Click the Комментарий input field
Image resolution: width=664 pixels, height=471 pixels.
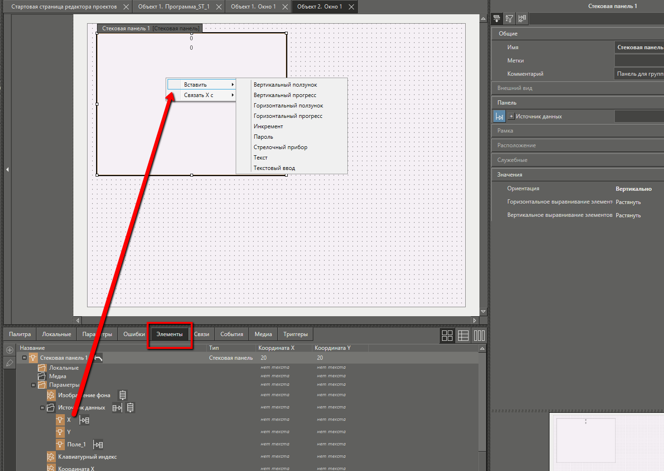(639, 74)
